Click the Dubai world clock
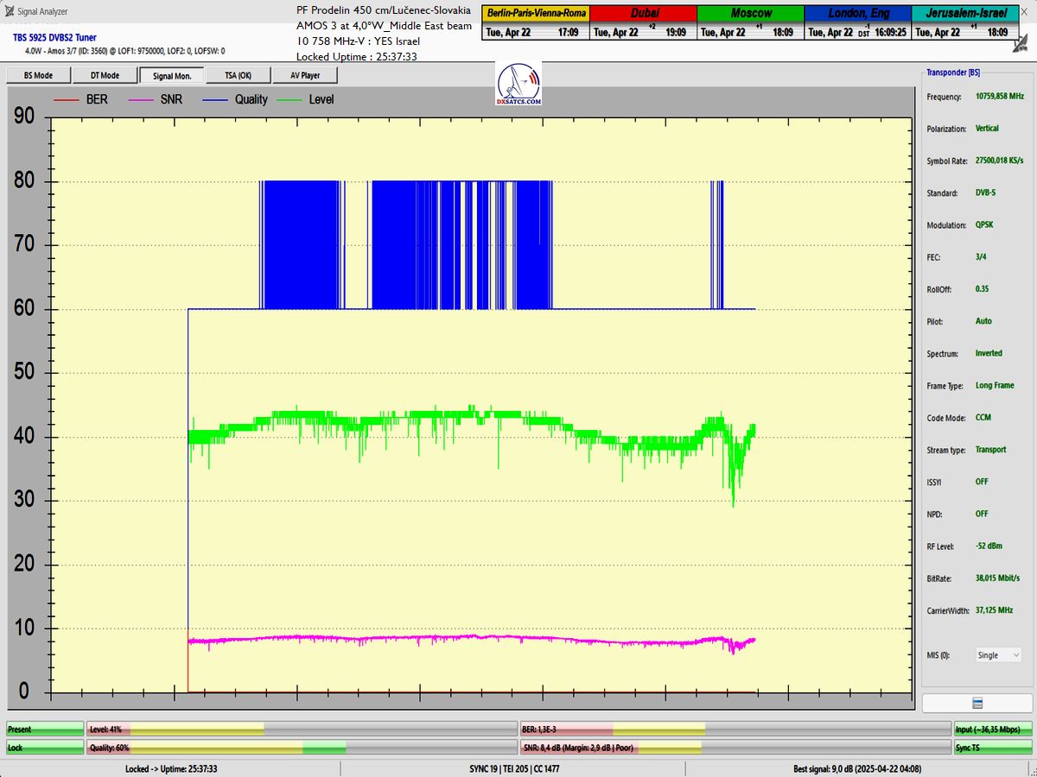Image resolution: width=1037 pixels, height=777 pixels. point(643,23)
